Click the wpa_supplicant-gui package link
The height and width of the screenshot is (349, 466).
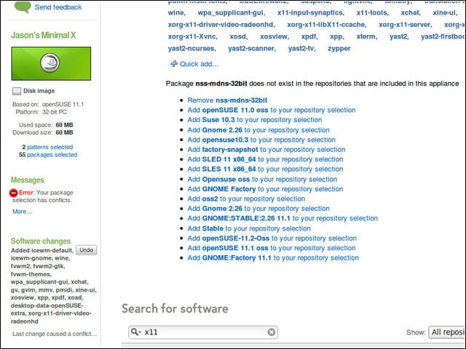coord(232,13)
